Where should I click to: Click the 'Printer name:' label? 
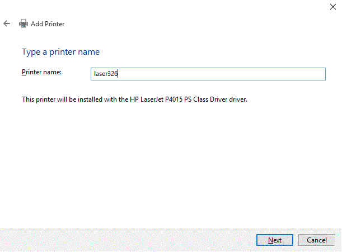pos(41,72)
